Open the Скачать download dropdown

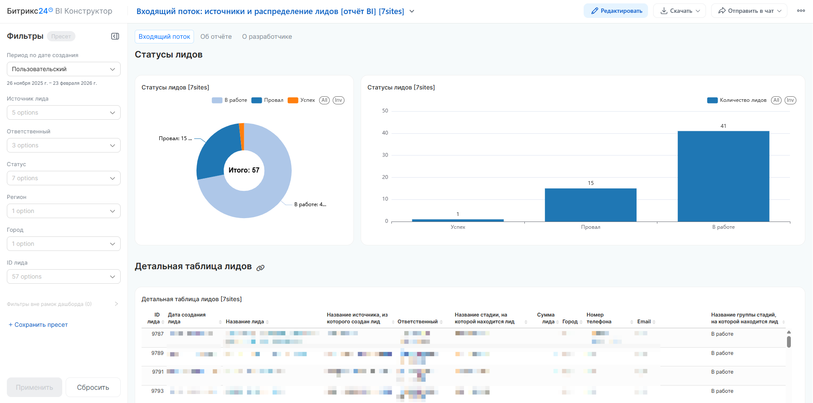(x=680, y=11)
